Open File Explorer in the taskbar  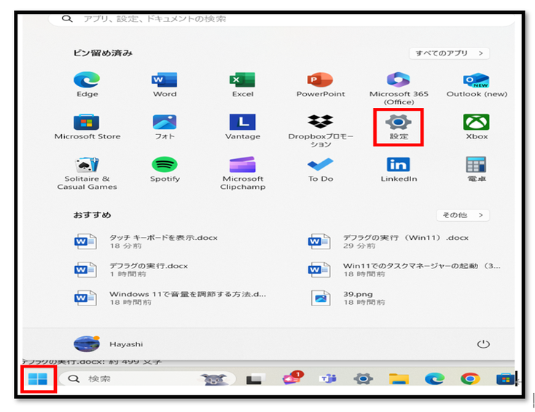click(x=399, y=379)
